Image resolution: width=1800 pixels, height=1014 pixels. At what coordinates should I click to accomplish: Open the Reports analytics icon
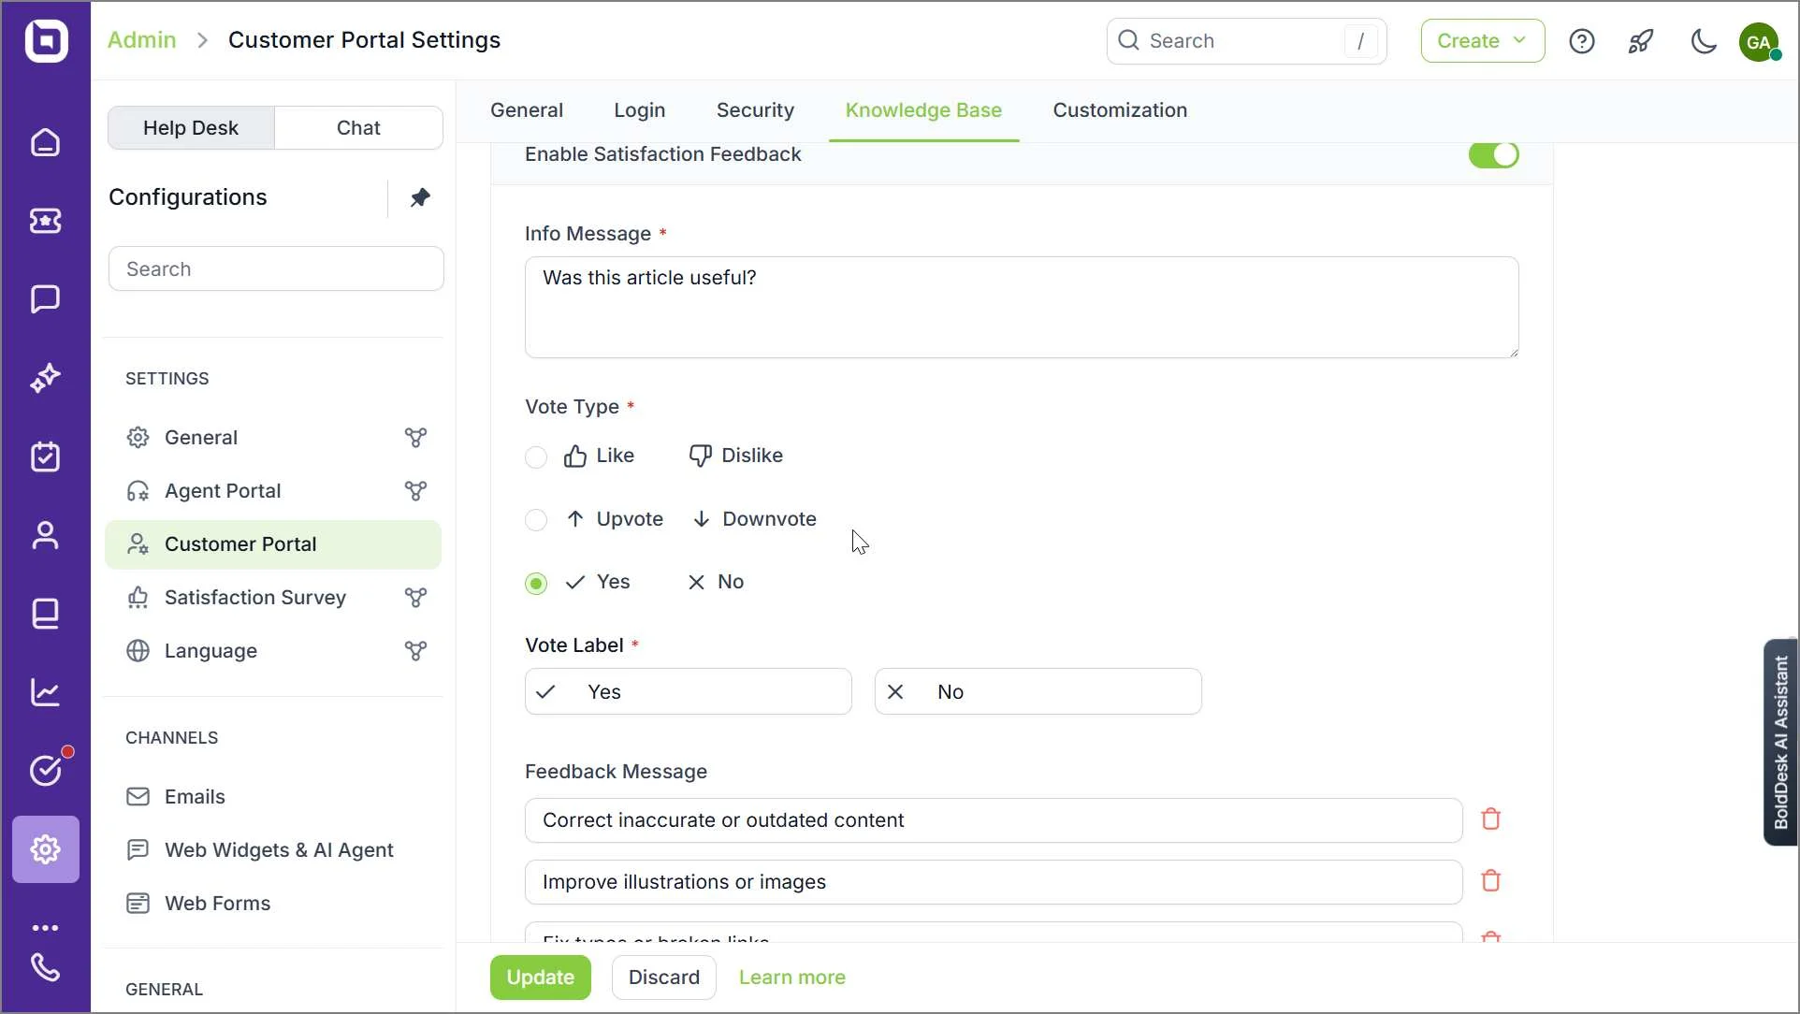[x=45, y=691]
